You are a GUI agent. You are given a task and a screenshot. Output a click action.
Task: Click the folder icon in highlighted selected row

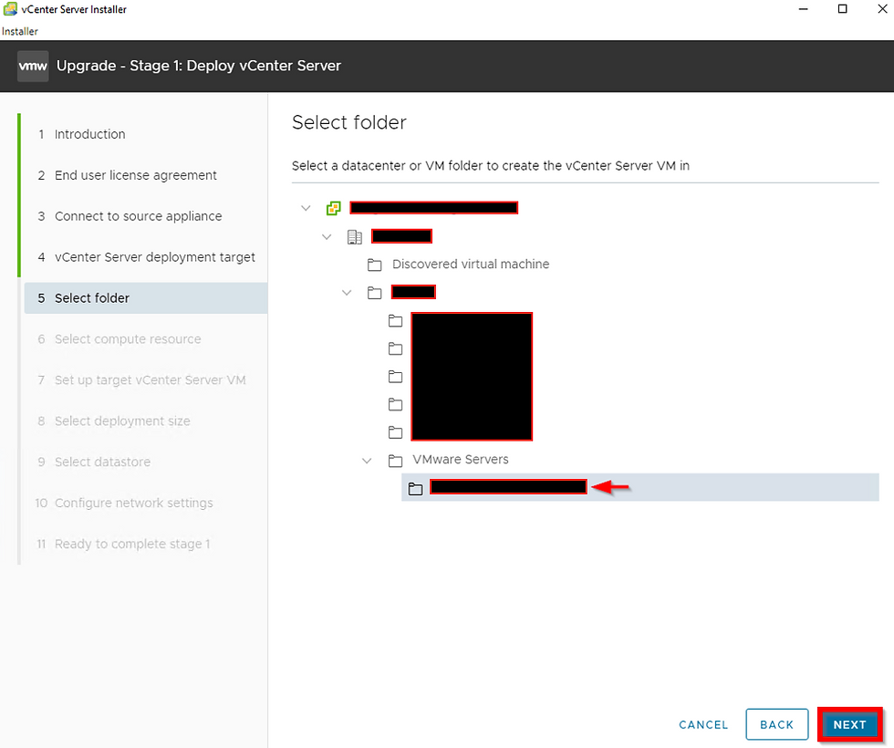coord(416,489)
